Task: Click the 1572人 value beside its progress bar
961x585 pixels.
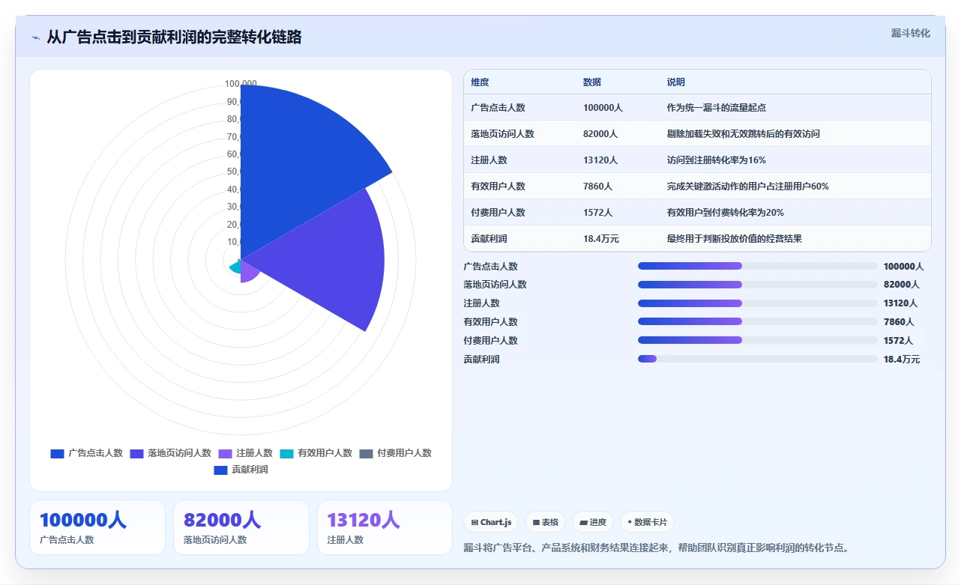Action: (x=899, y=341)
